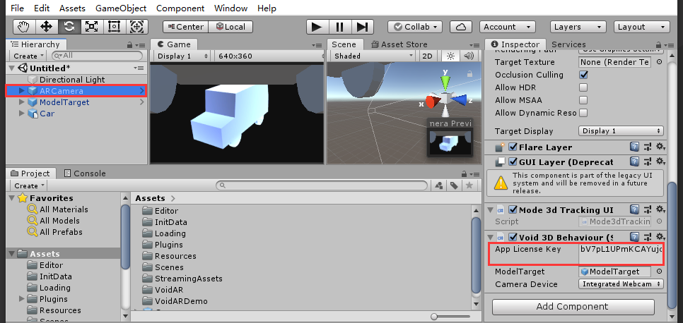Click the Collab button
The width and height of the screenshot is (683, 323).
(x=416, y=27)
